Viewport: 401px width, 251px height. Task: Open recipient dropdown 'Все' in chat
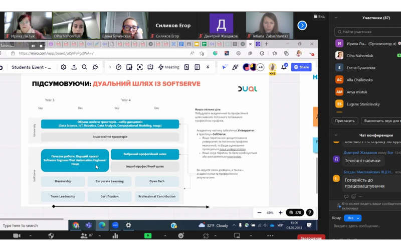coord(353,218)
